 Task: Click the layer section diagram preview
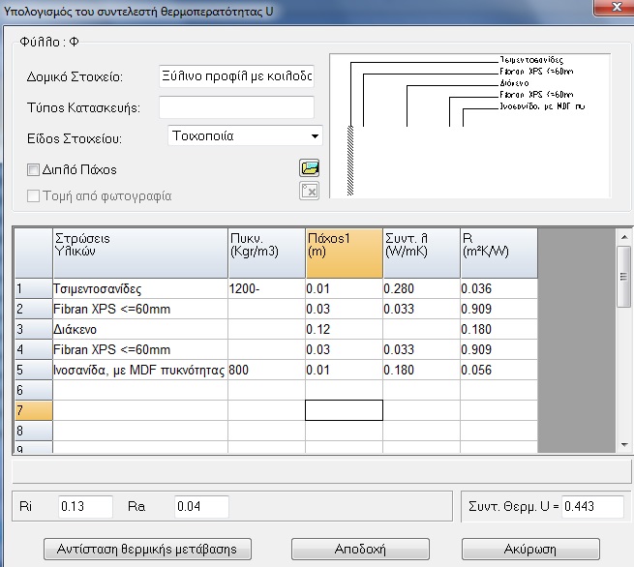tap(471, 123)
